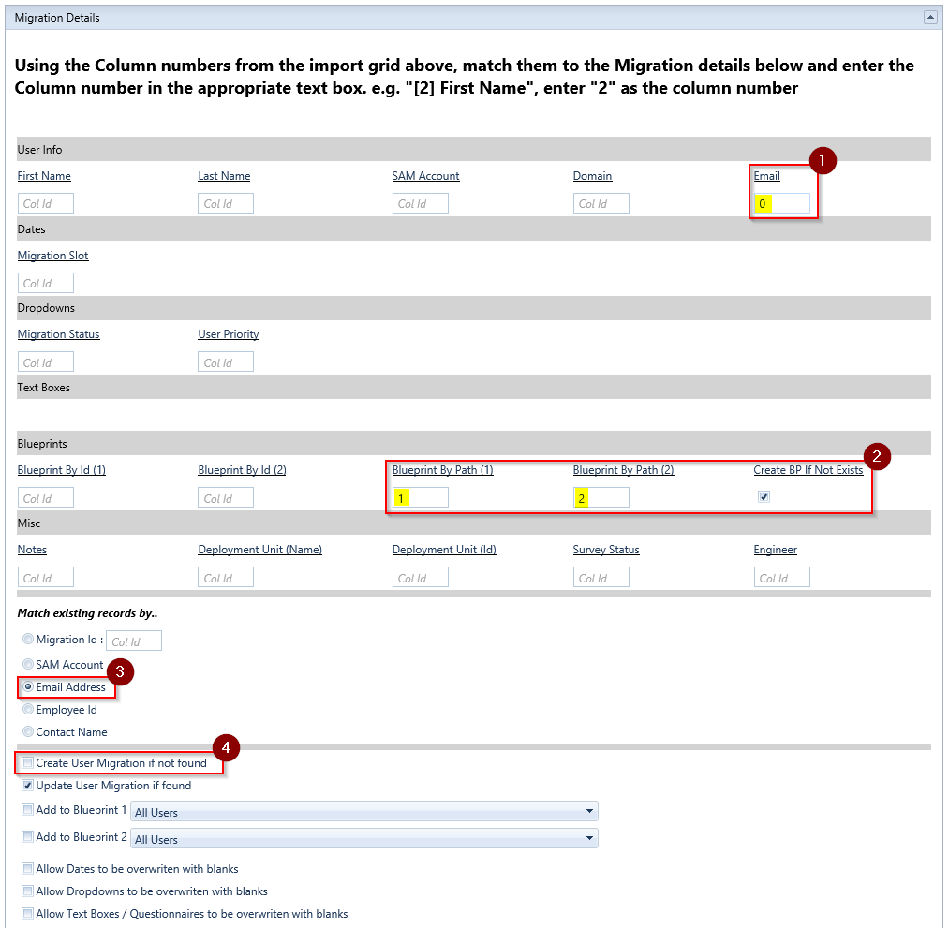949x928 pixels.
Task: Click the Blueprint By Path (1) field
Action: click(x=420, y=498)
